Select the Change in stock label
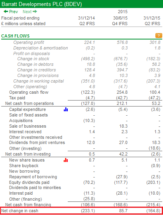163x215 pixels. pyautogui.click(x=33, y=59)
